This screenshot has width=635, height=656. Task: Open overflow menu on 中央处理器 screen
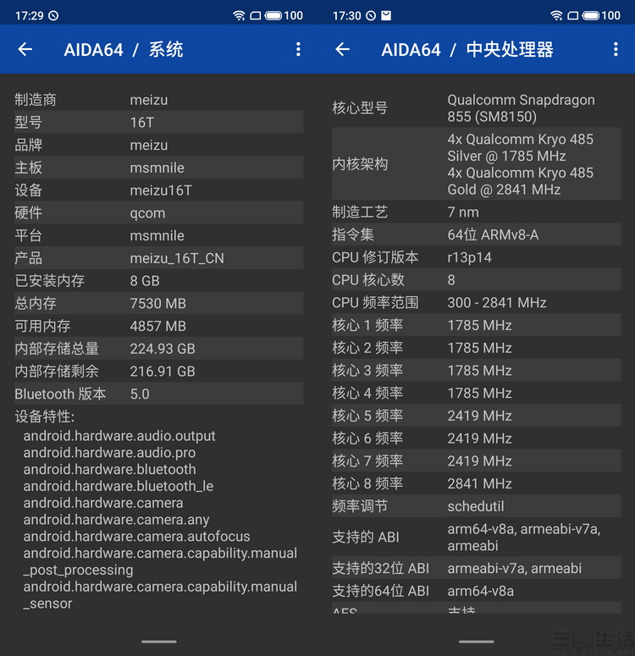[x=616, y=49]
